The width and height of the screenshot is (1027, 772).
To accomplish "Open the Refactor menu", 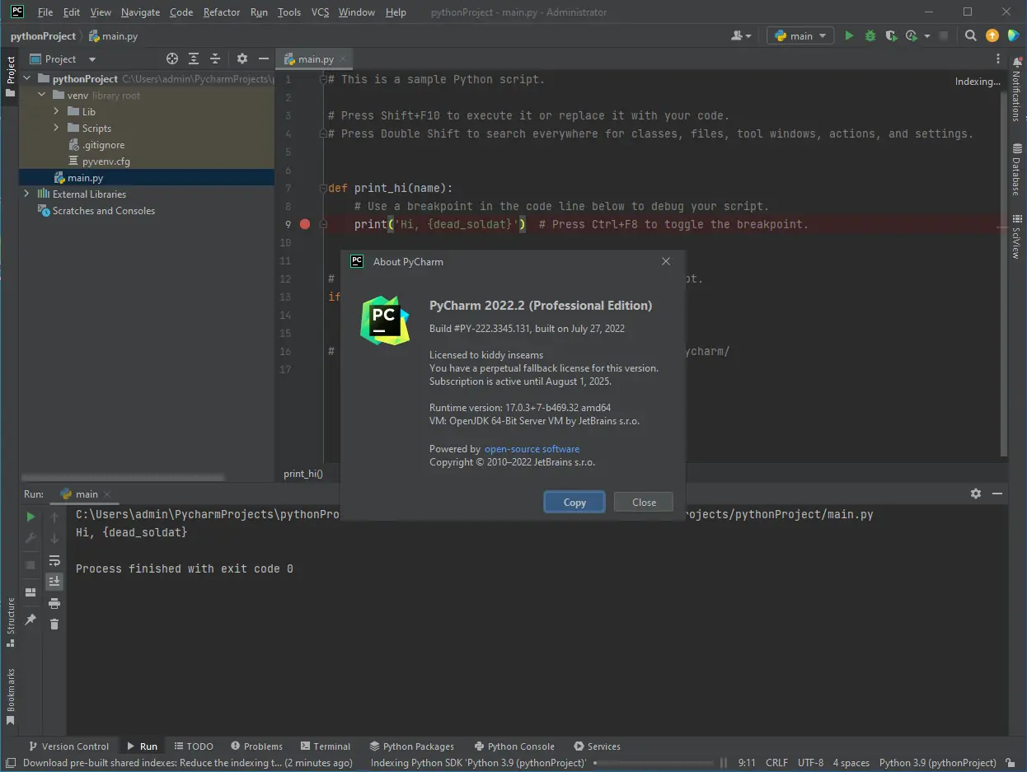I will (x=222, y=12).
